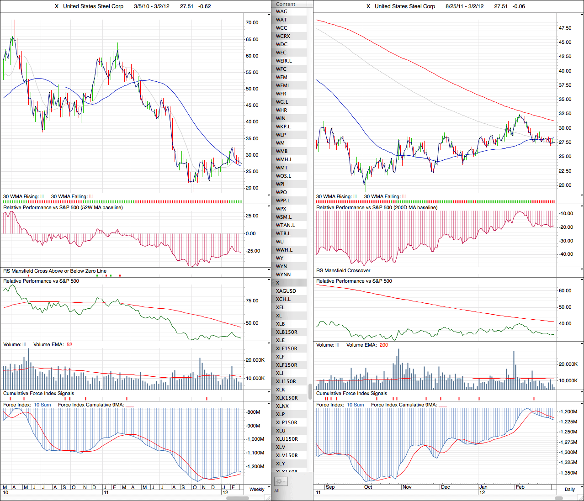Select the XAGUSD symbol row
The image size is (584, 501).
pos(286,291)
